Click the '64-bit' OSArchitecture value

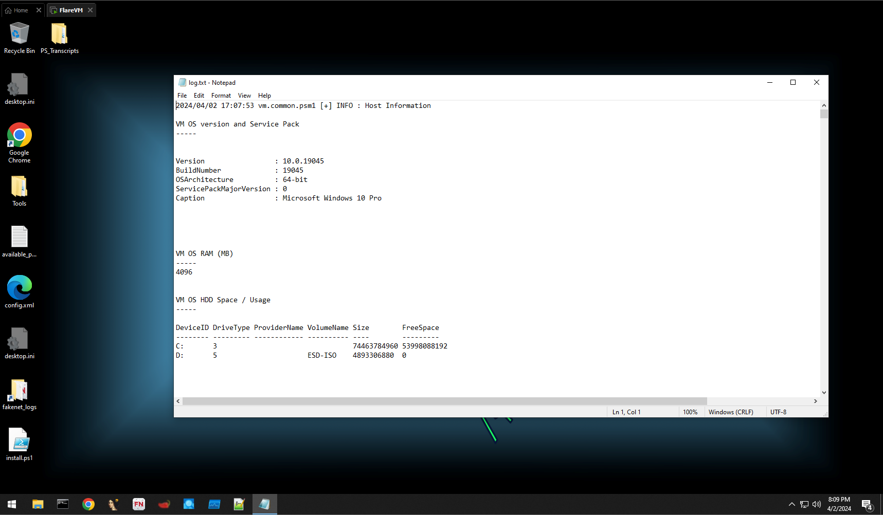tap(295, 180)
